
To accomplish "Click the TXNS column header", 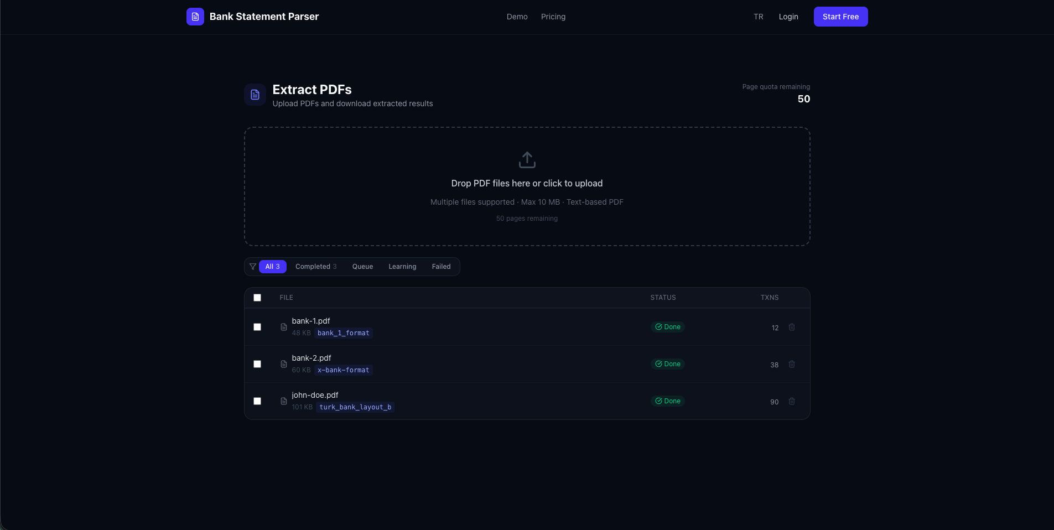I will click(x=770, y=298).
